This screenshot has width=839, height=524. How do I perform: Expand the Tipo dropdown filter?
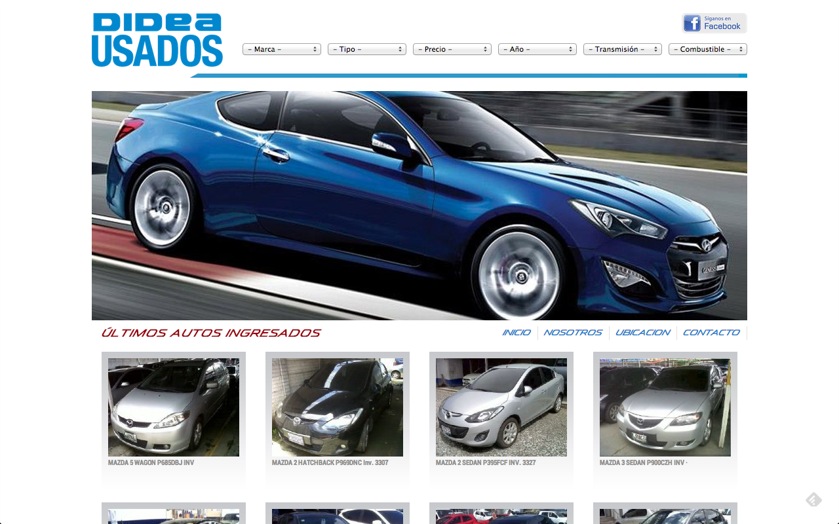(x=367, y=49)
